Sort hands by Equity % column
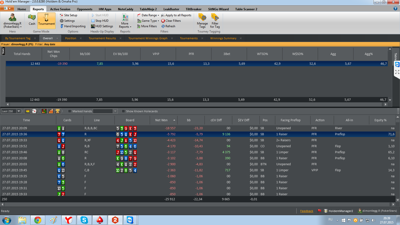 (380, 120)
